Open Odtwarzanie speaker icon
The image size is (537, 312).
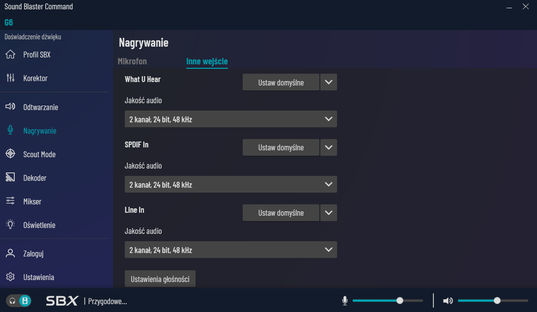[10, 107]
